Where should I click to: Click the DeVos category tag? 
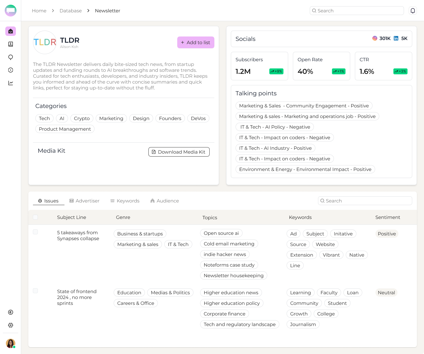(x=198, y=118)
